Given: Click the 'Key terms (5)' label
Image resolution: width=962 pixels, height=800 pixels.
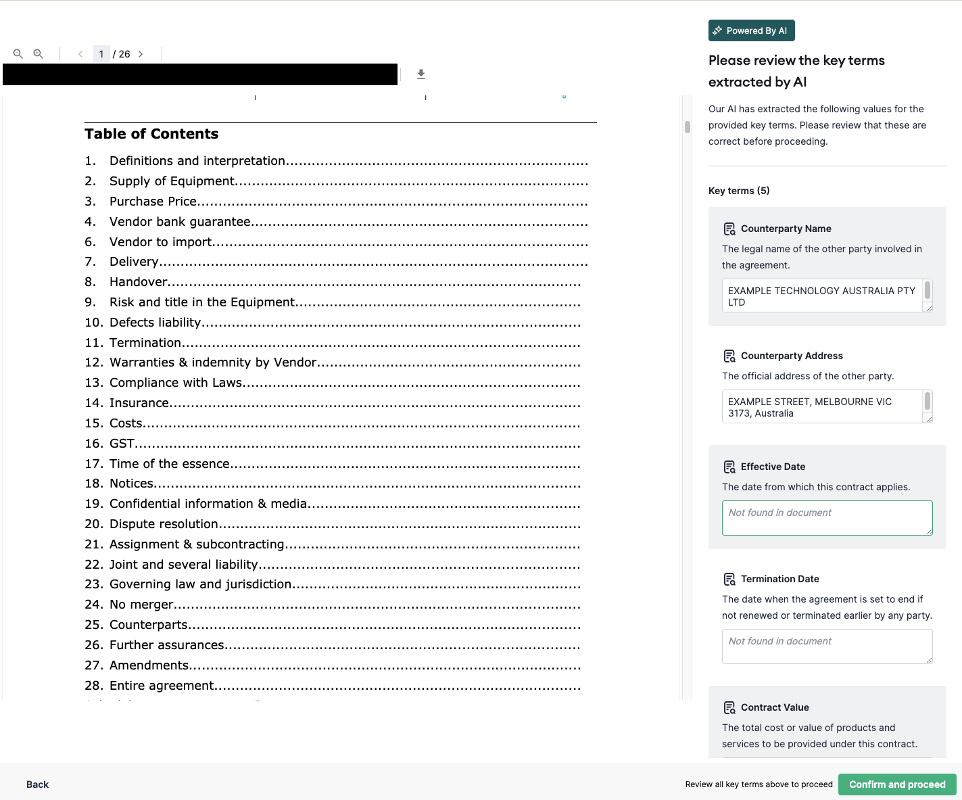Looking at the screenshot, I should click(x=739, y=191).
